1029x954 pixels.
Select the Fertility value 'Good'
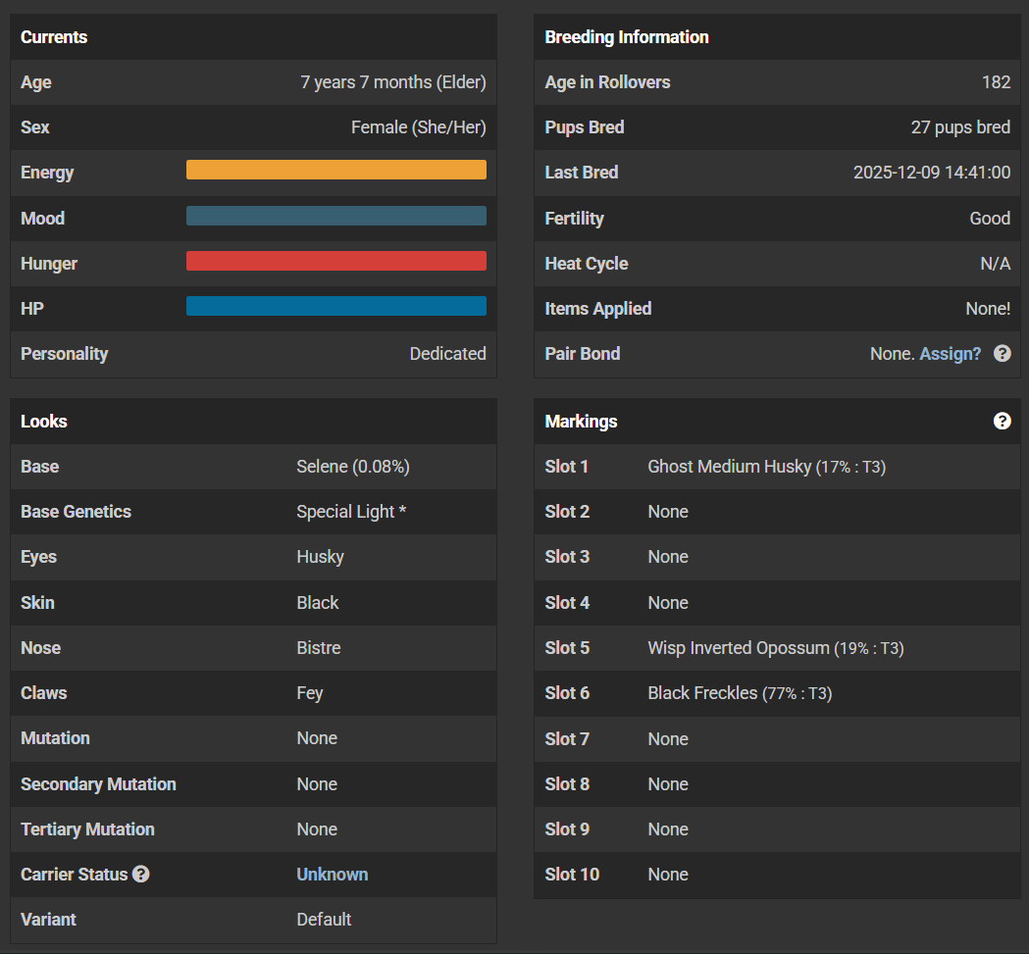(x=990, y=219)
